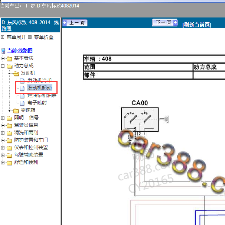This screenshot has width=225, height=225.
Task: Click the 燃油泵和油表 document icon
Action: [x=22, y=96]
